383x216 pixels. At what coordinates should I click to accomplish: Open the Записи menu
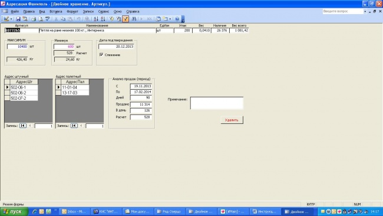click(x=88, y=11)
